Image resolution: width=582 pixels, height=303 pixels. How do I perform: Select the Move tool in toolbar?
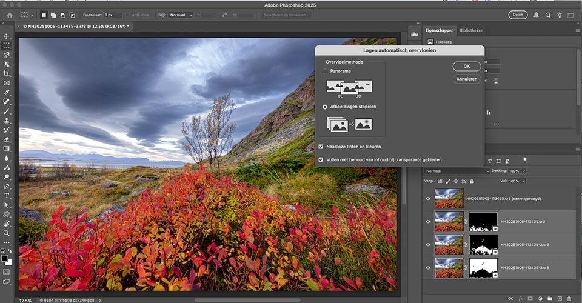pyautogui.click(x=7, y=36)
